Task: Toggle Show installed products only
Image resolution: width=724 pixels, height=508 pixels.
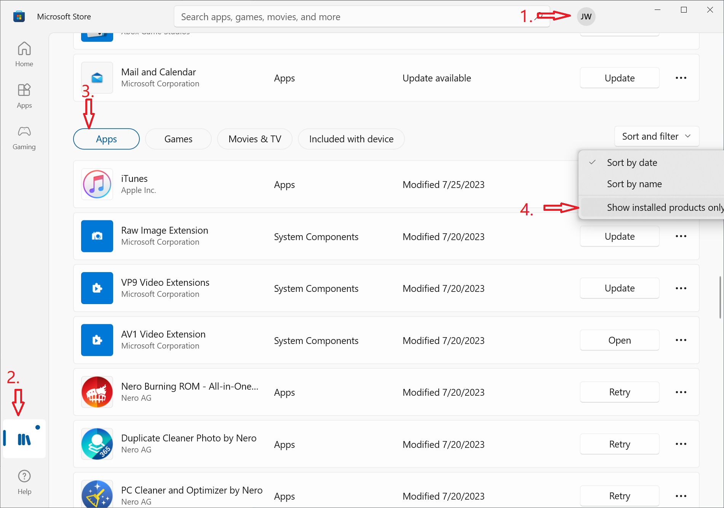Action: [x=653, y=207]
